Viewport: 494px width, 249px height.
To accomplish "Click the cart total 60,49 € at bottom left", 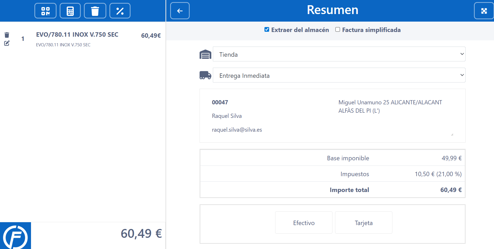I will [141, 233].
